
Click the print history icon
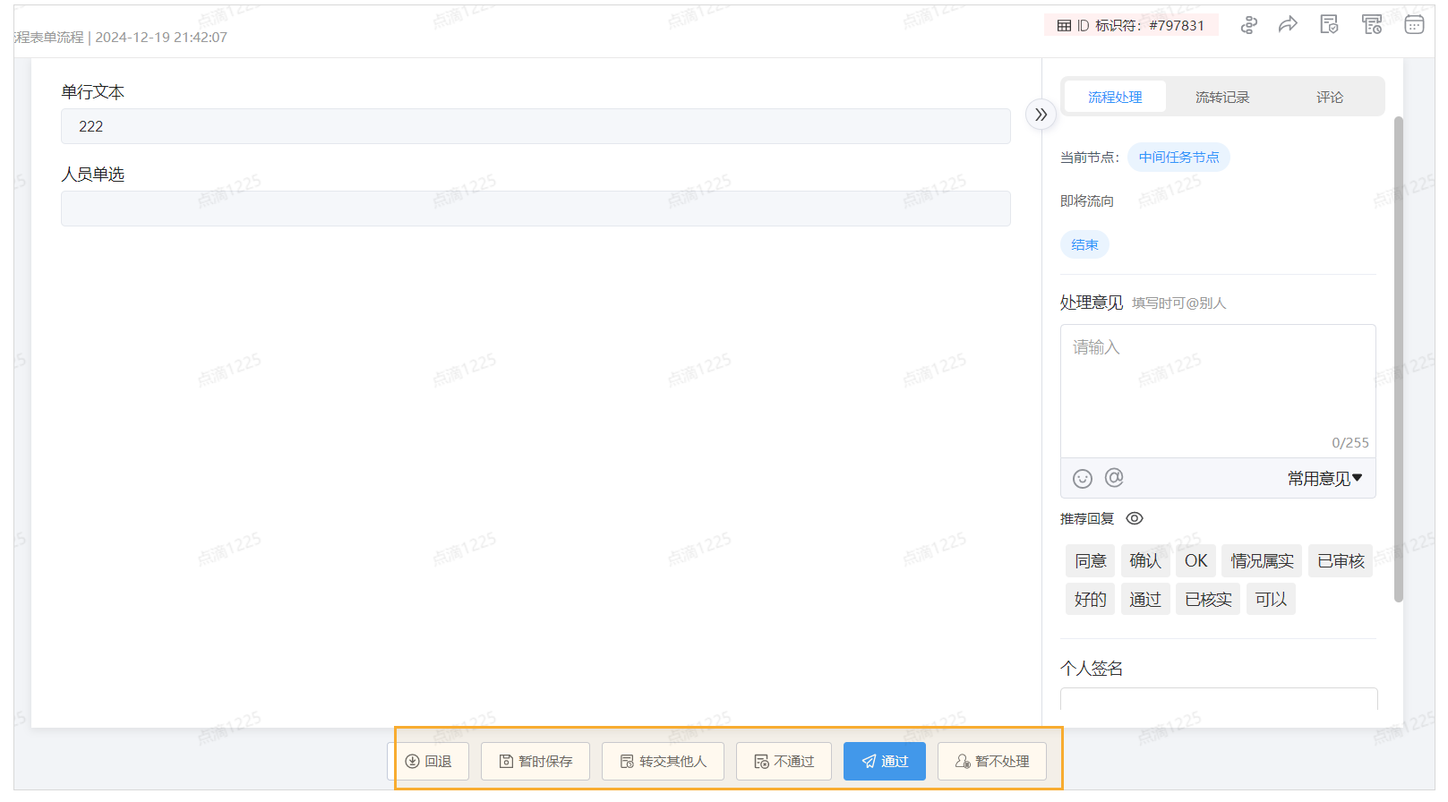tap(1371, 25)
